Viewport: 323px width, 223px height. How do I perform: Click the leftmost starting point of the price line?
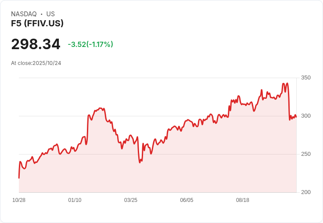[19, 178]
